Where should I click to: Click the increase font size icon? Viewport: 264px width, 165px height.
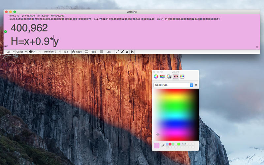point(127,52)
